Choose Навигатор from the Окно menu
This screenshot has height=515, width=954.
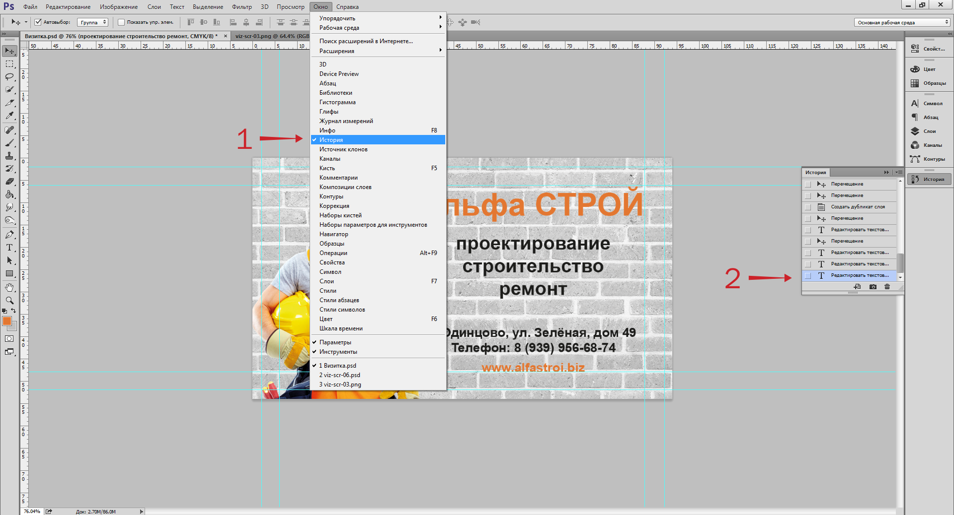click(x=378, y=234)
